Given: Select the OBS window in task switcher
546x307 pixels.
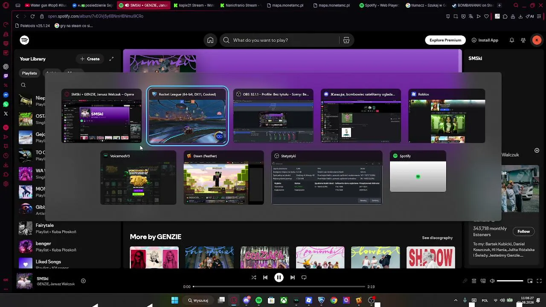Looking at the screenshot, I should pos(273,116).
